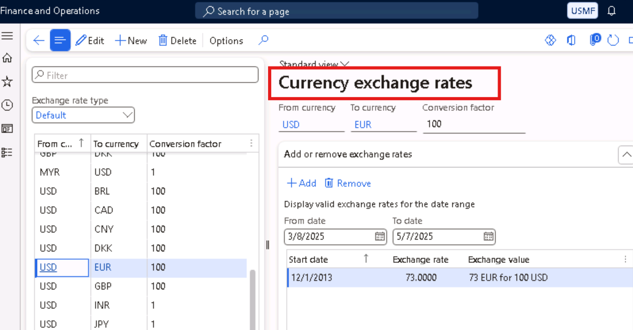
Task: Open the navigation pane hamburger menu
Action: click(7, 35)
